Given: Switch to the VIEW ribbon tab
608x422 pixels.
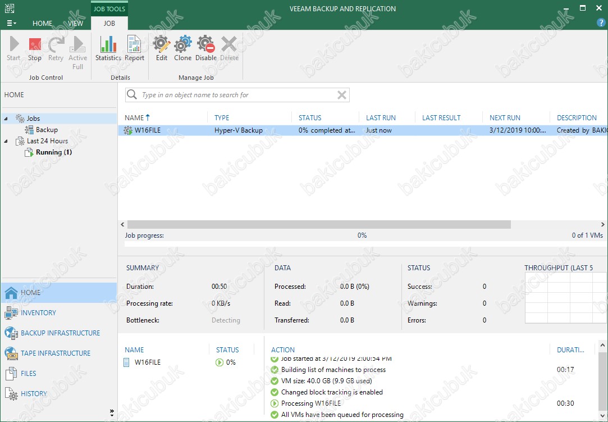Looking at the screenshot, I should pos(75,23).
